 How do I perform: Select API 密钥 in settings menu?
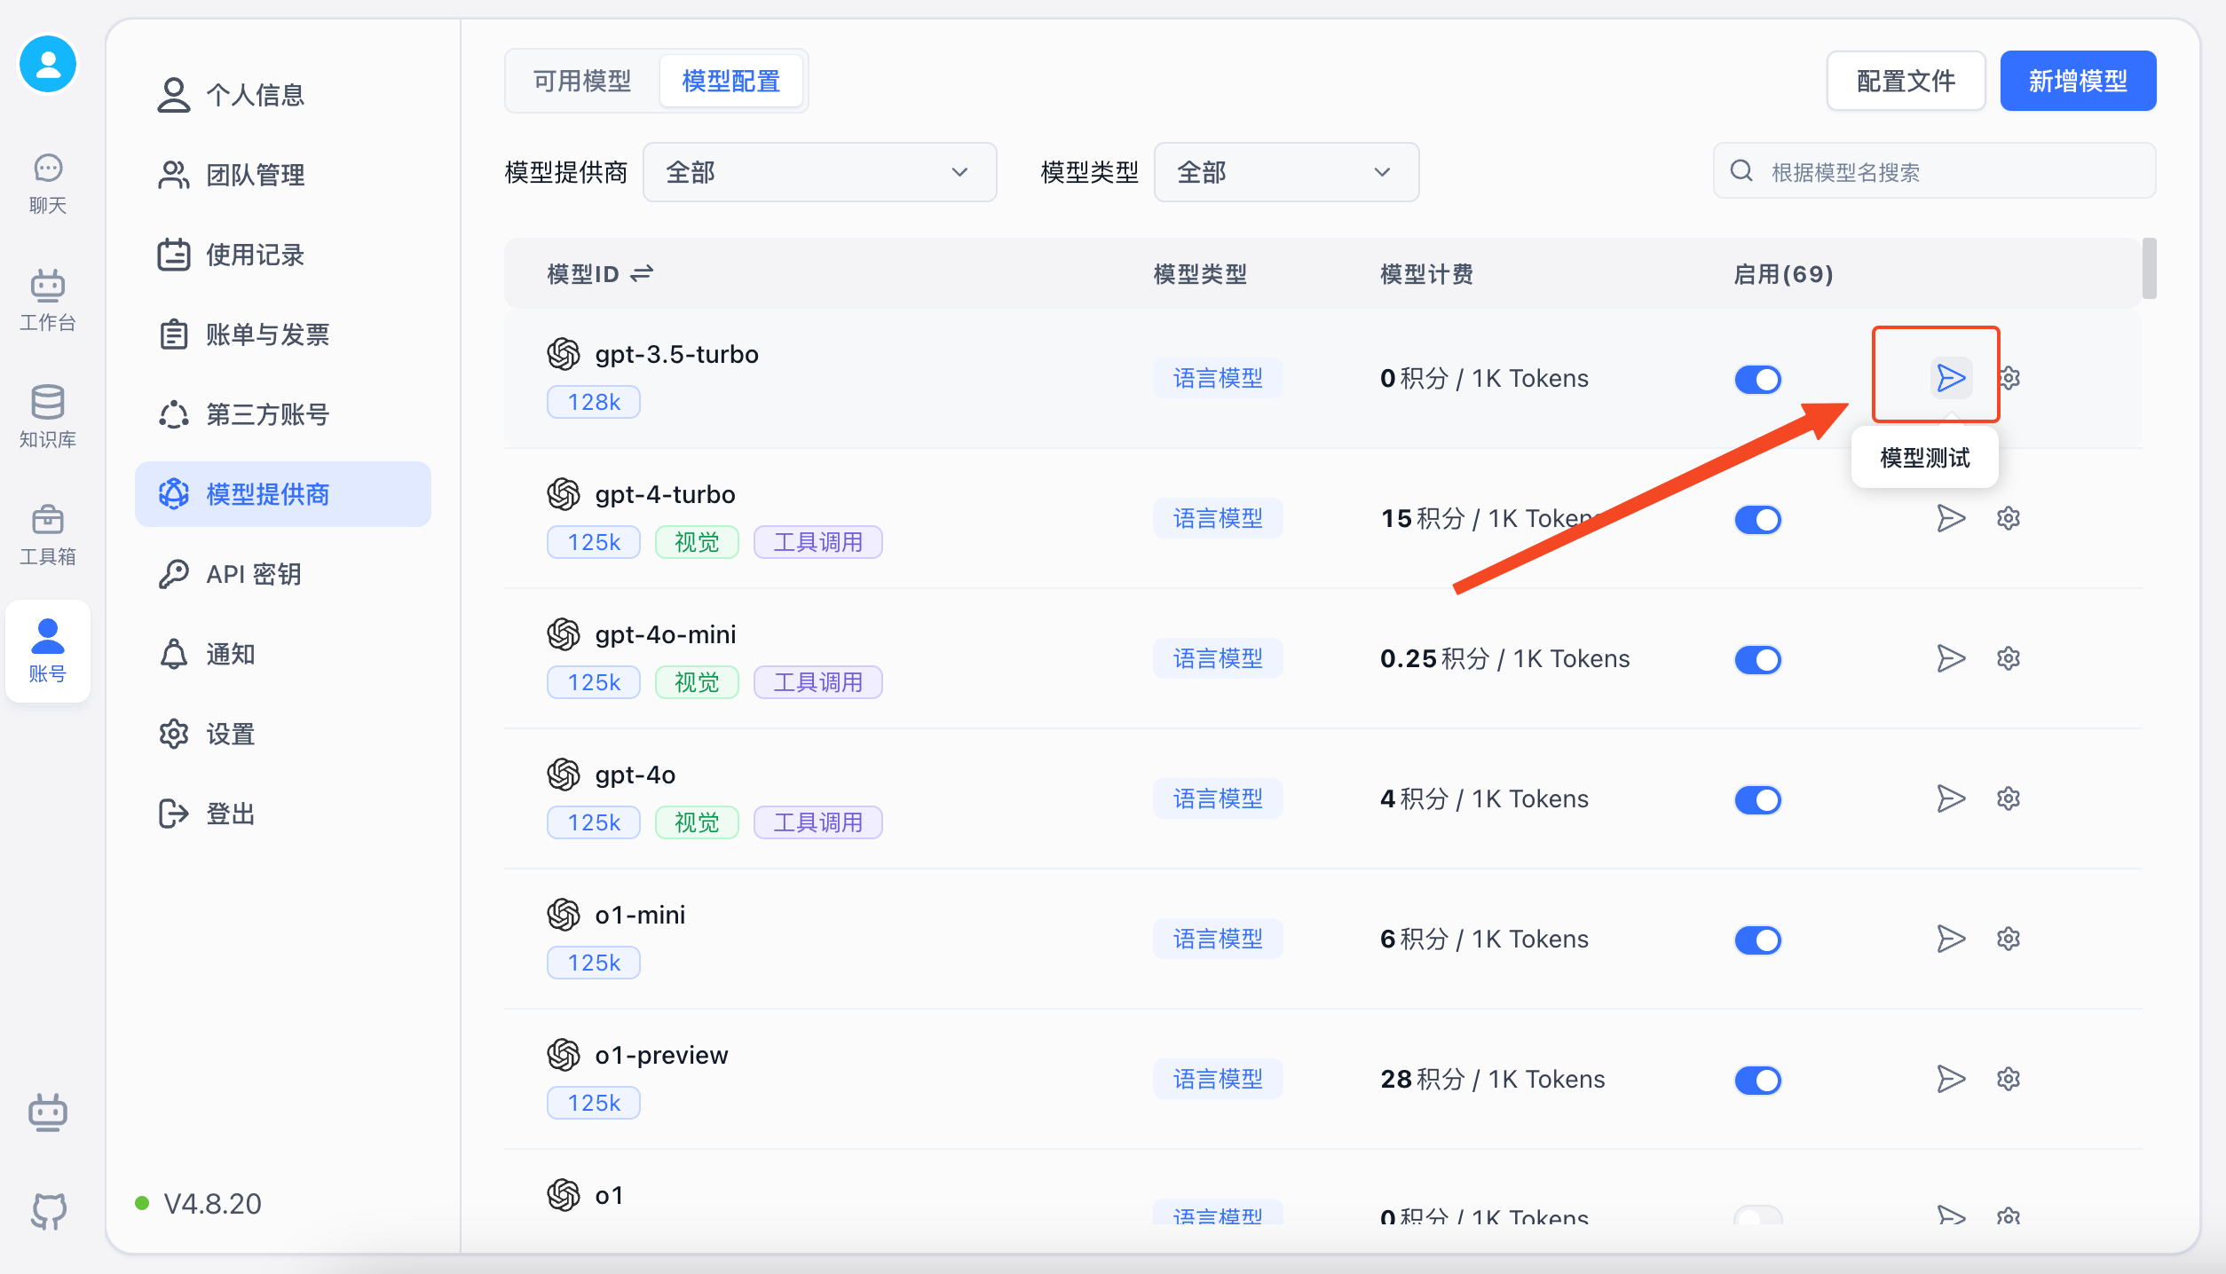[x=254, y=574]
